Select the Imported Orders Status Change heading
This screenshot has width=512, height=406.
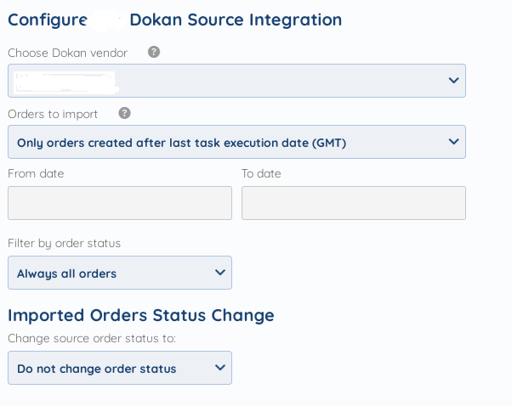point(140,315)
